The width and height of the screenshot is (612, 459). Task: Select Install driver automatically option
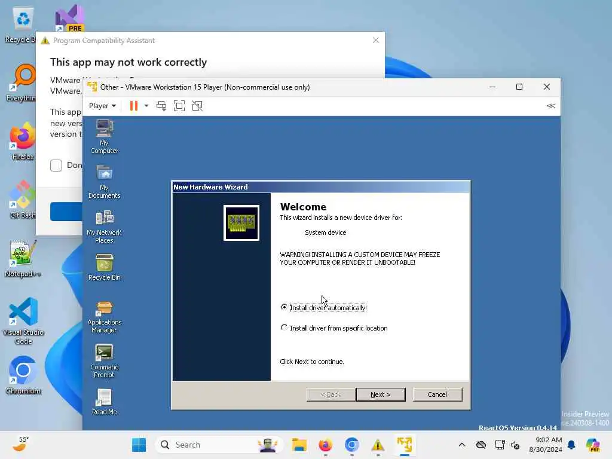tap(323, 308)
